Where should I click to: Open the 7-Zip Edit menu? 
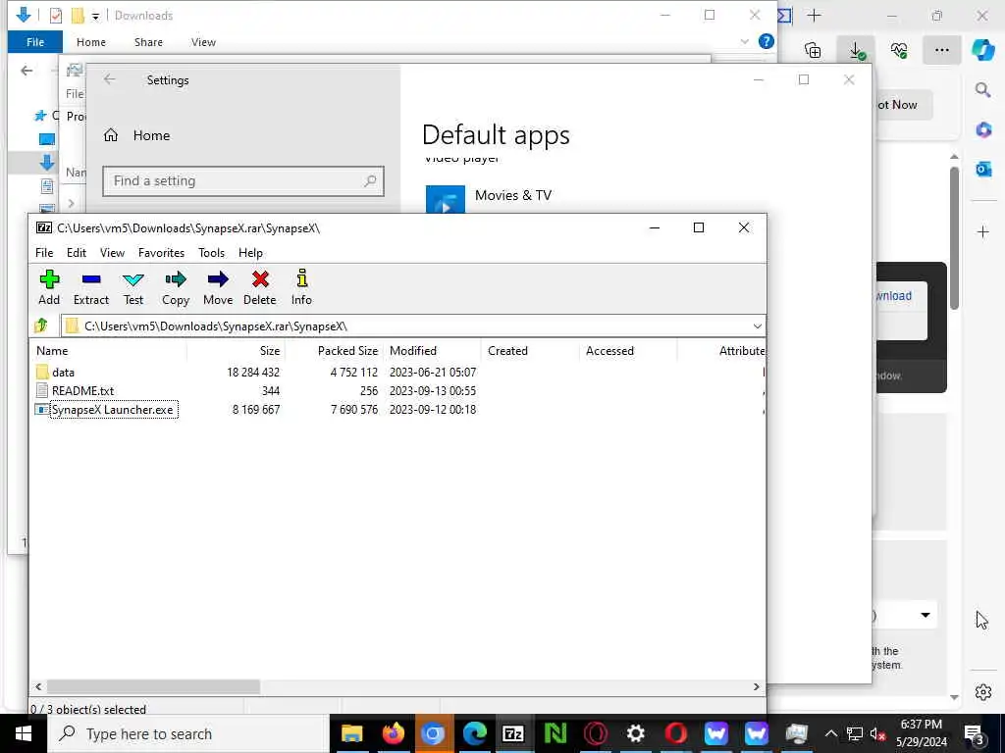77,253
